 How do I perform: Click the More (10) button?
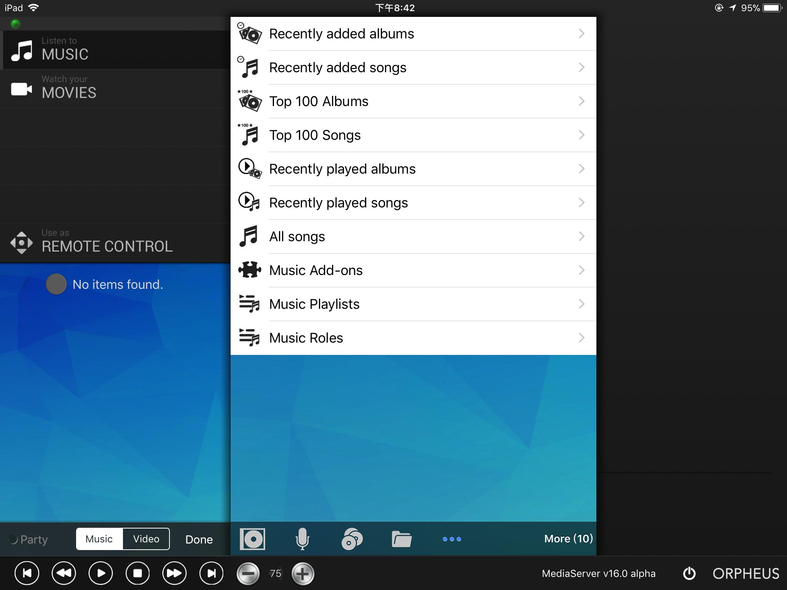click(568, 539)
